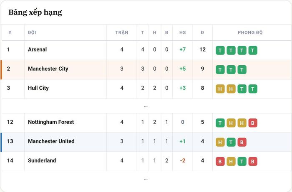Expand hidden rows below Hull City
Image resolution: width=292 pixels, height=192 pixels.
pyautogui.click(x=146, y=106)
